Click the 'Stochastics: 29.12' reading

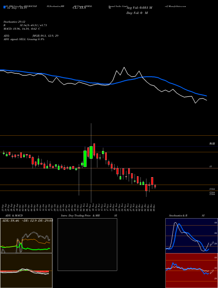(14, 22)
